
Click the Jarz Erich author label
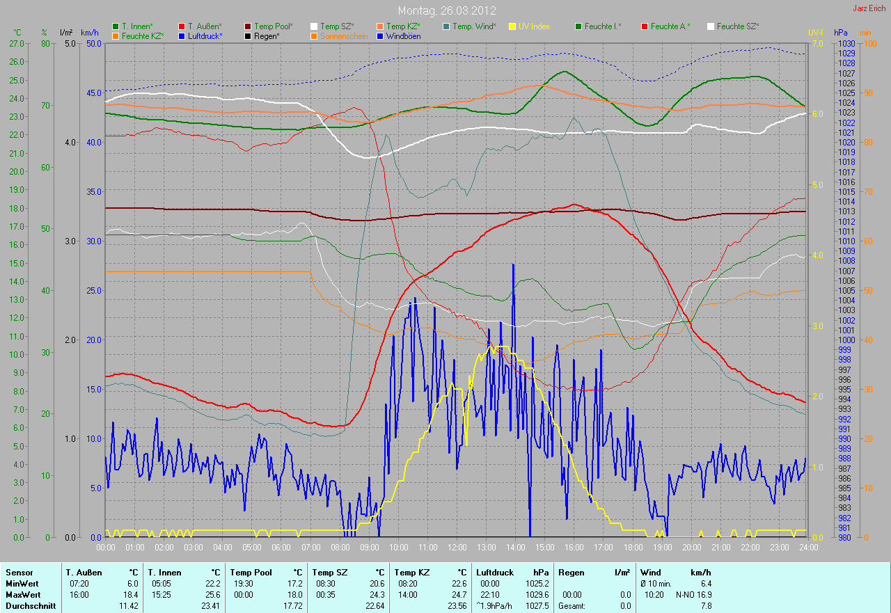(x=870, y=8)
